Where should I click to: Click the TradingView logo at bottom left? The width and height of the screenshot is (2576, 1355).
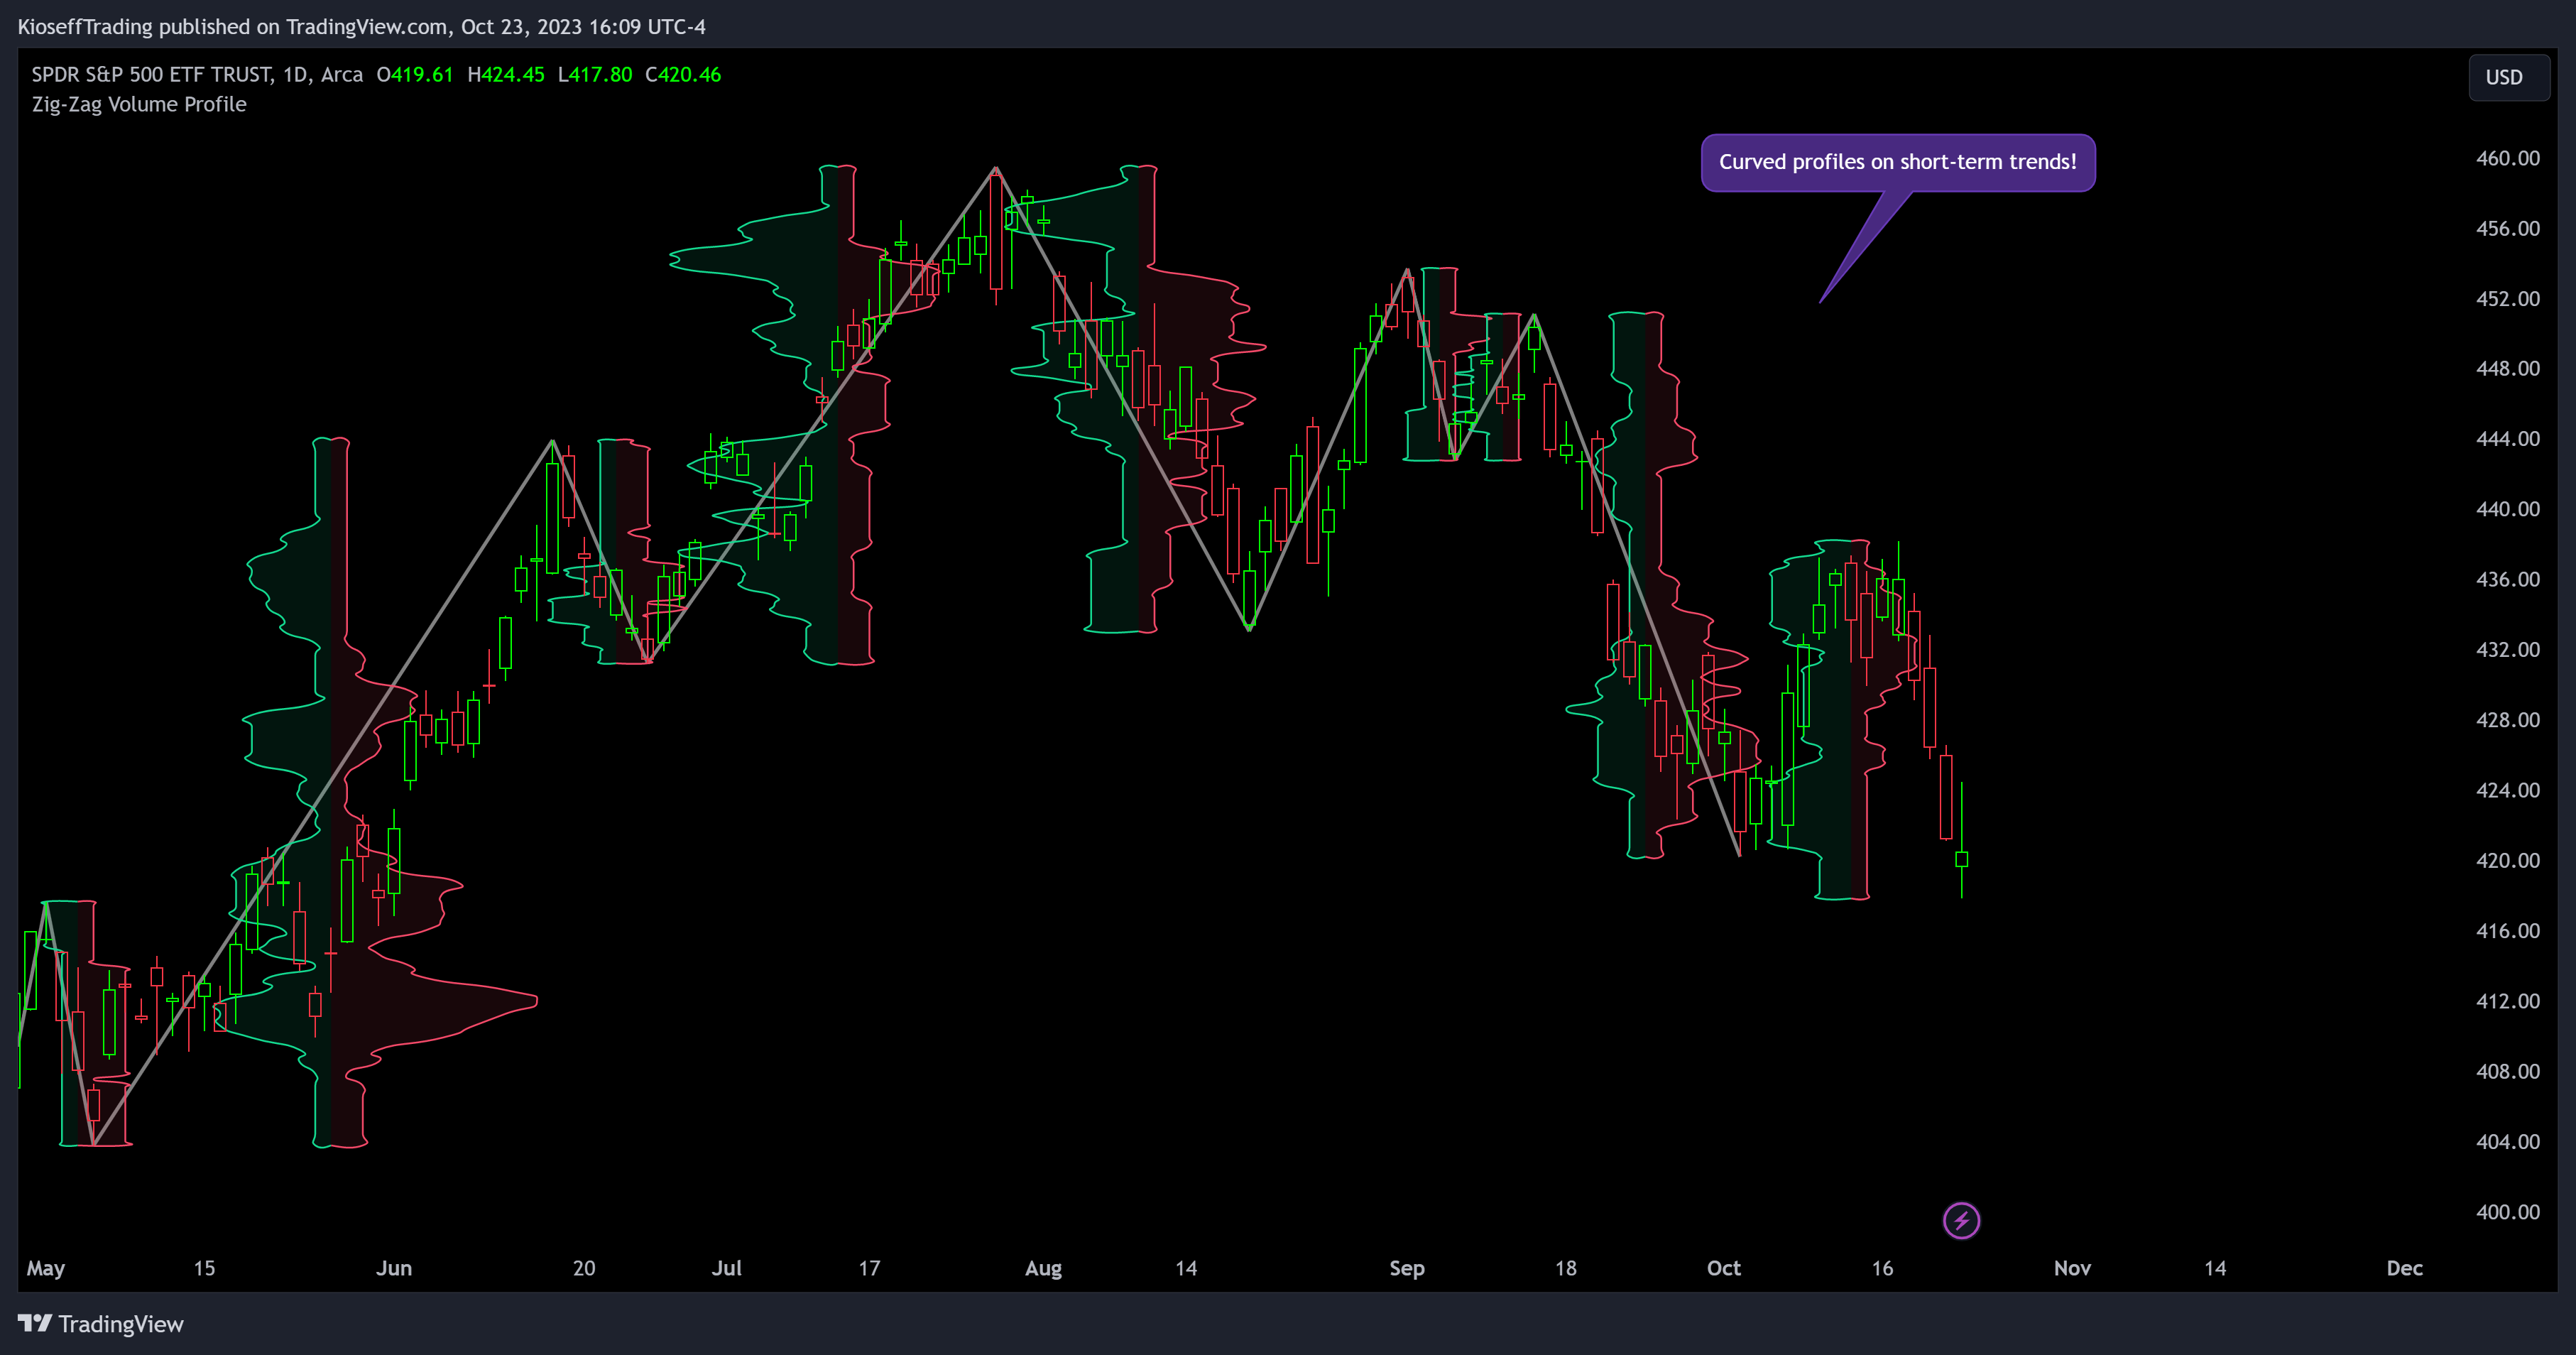101,1324
